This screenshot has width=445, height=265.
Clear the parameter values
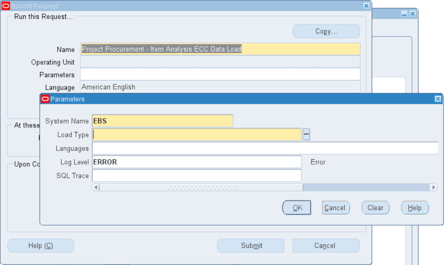pos(376,208)
